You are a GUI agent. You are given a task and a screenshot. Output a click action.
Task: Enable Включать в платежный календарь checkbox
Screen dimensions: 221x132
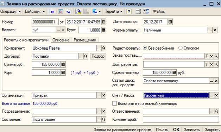114,103
